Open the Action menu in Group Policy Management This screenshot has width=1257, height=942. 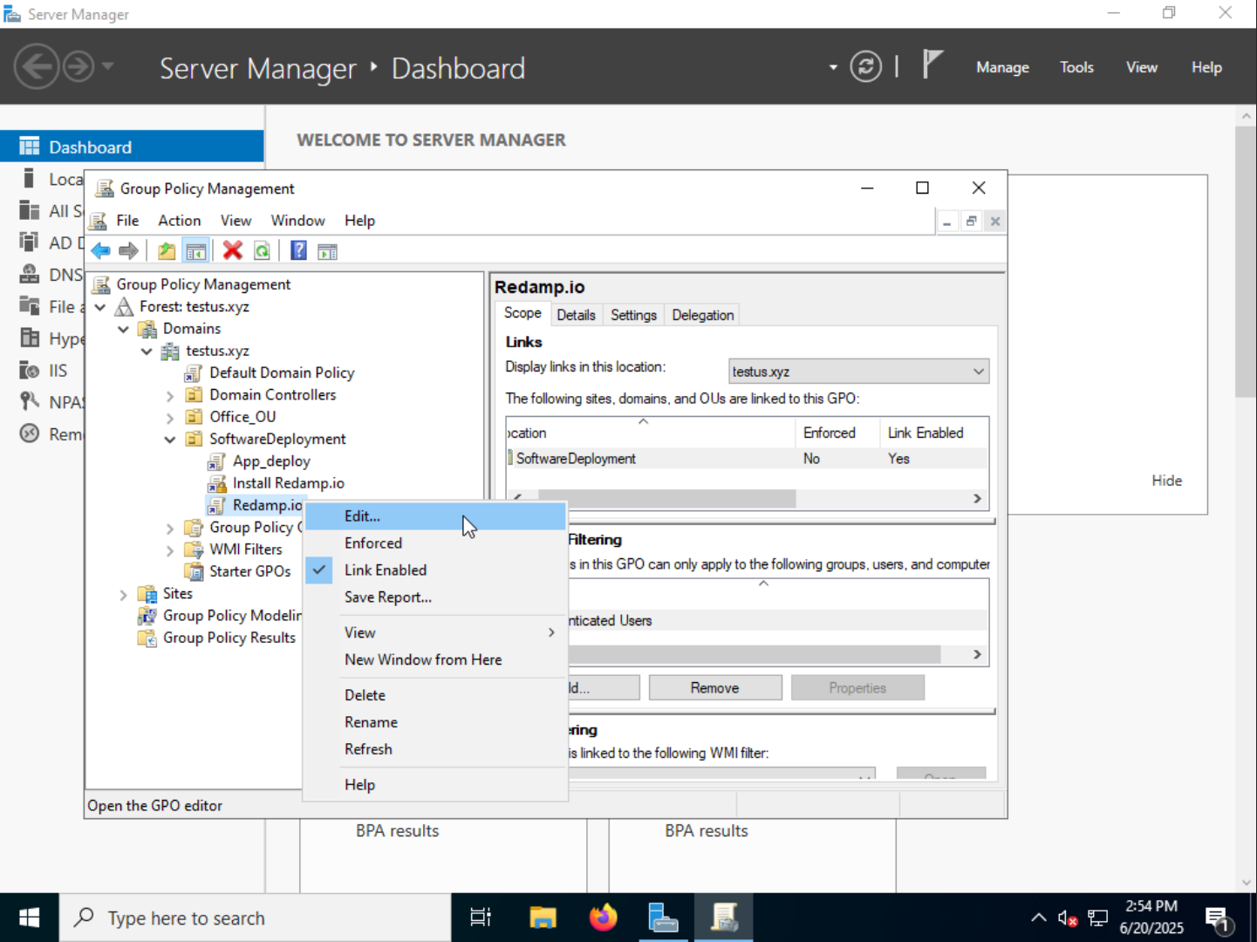(x=179, y=221)
